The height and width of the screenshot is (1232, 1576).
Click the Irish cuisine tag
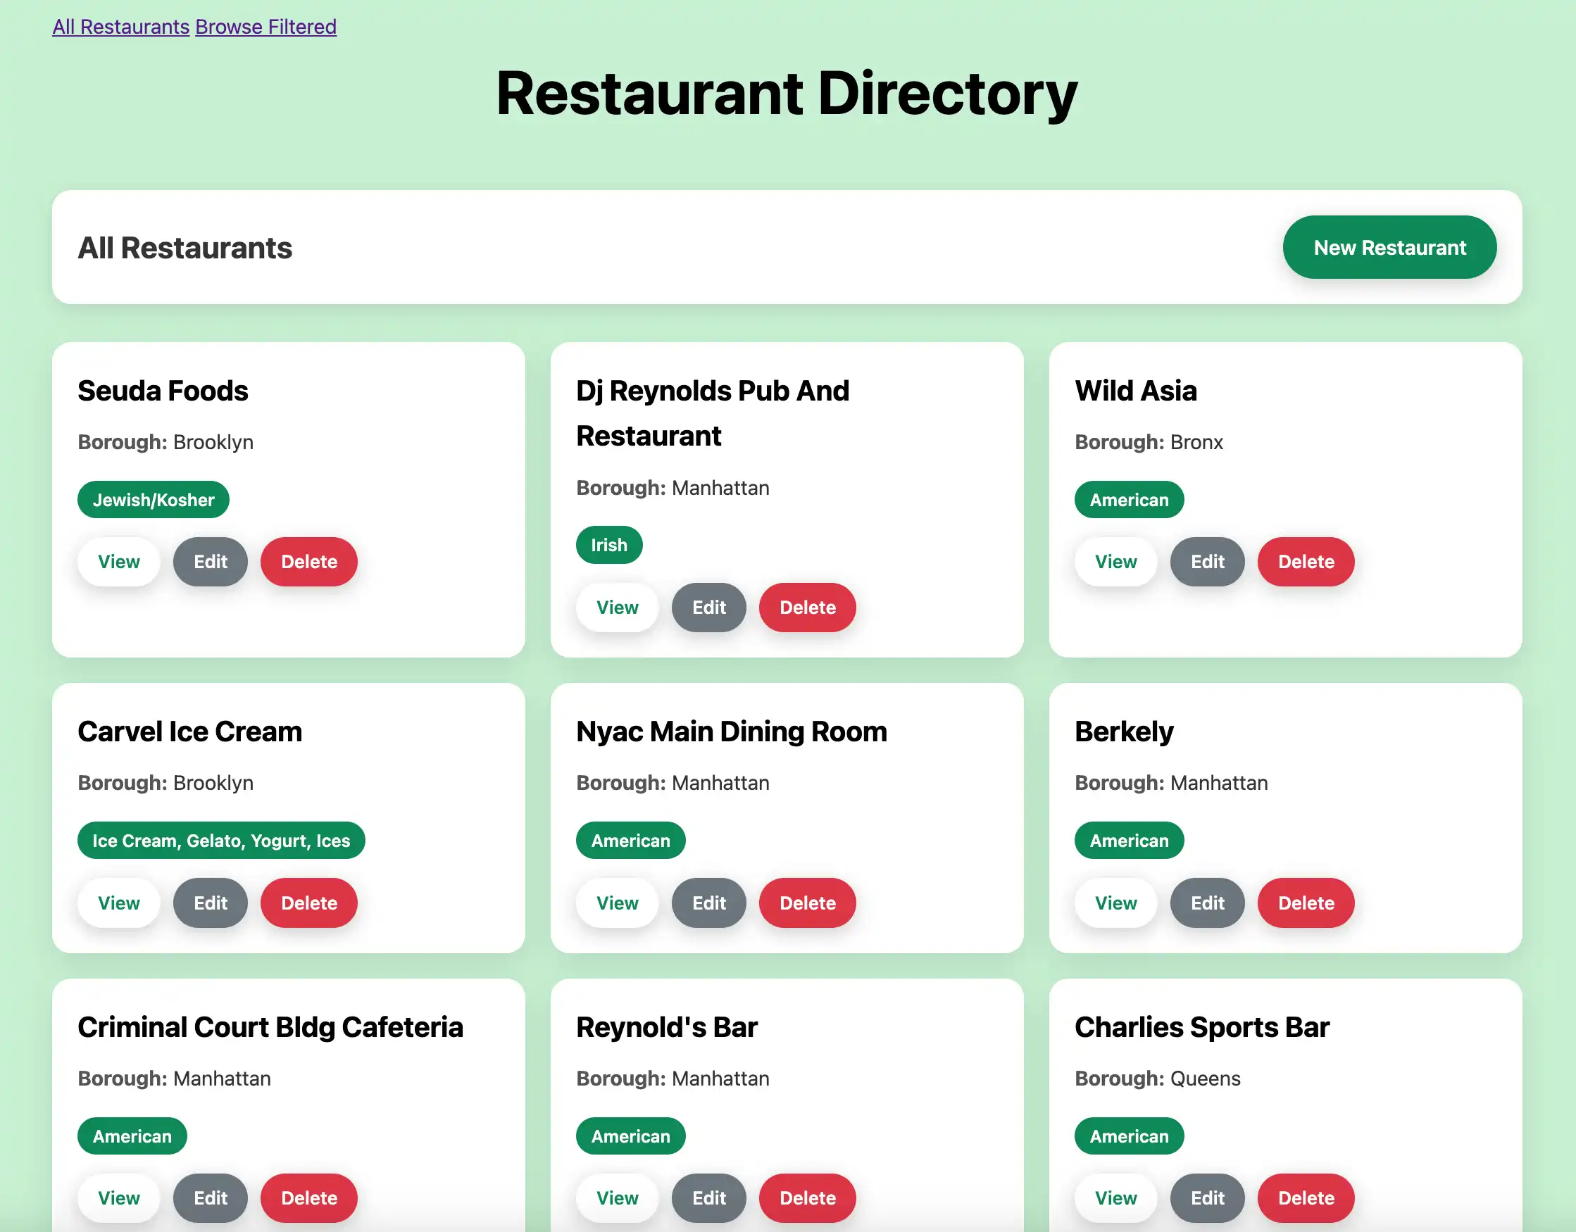click(x=608, y=545)
